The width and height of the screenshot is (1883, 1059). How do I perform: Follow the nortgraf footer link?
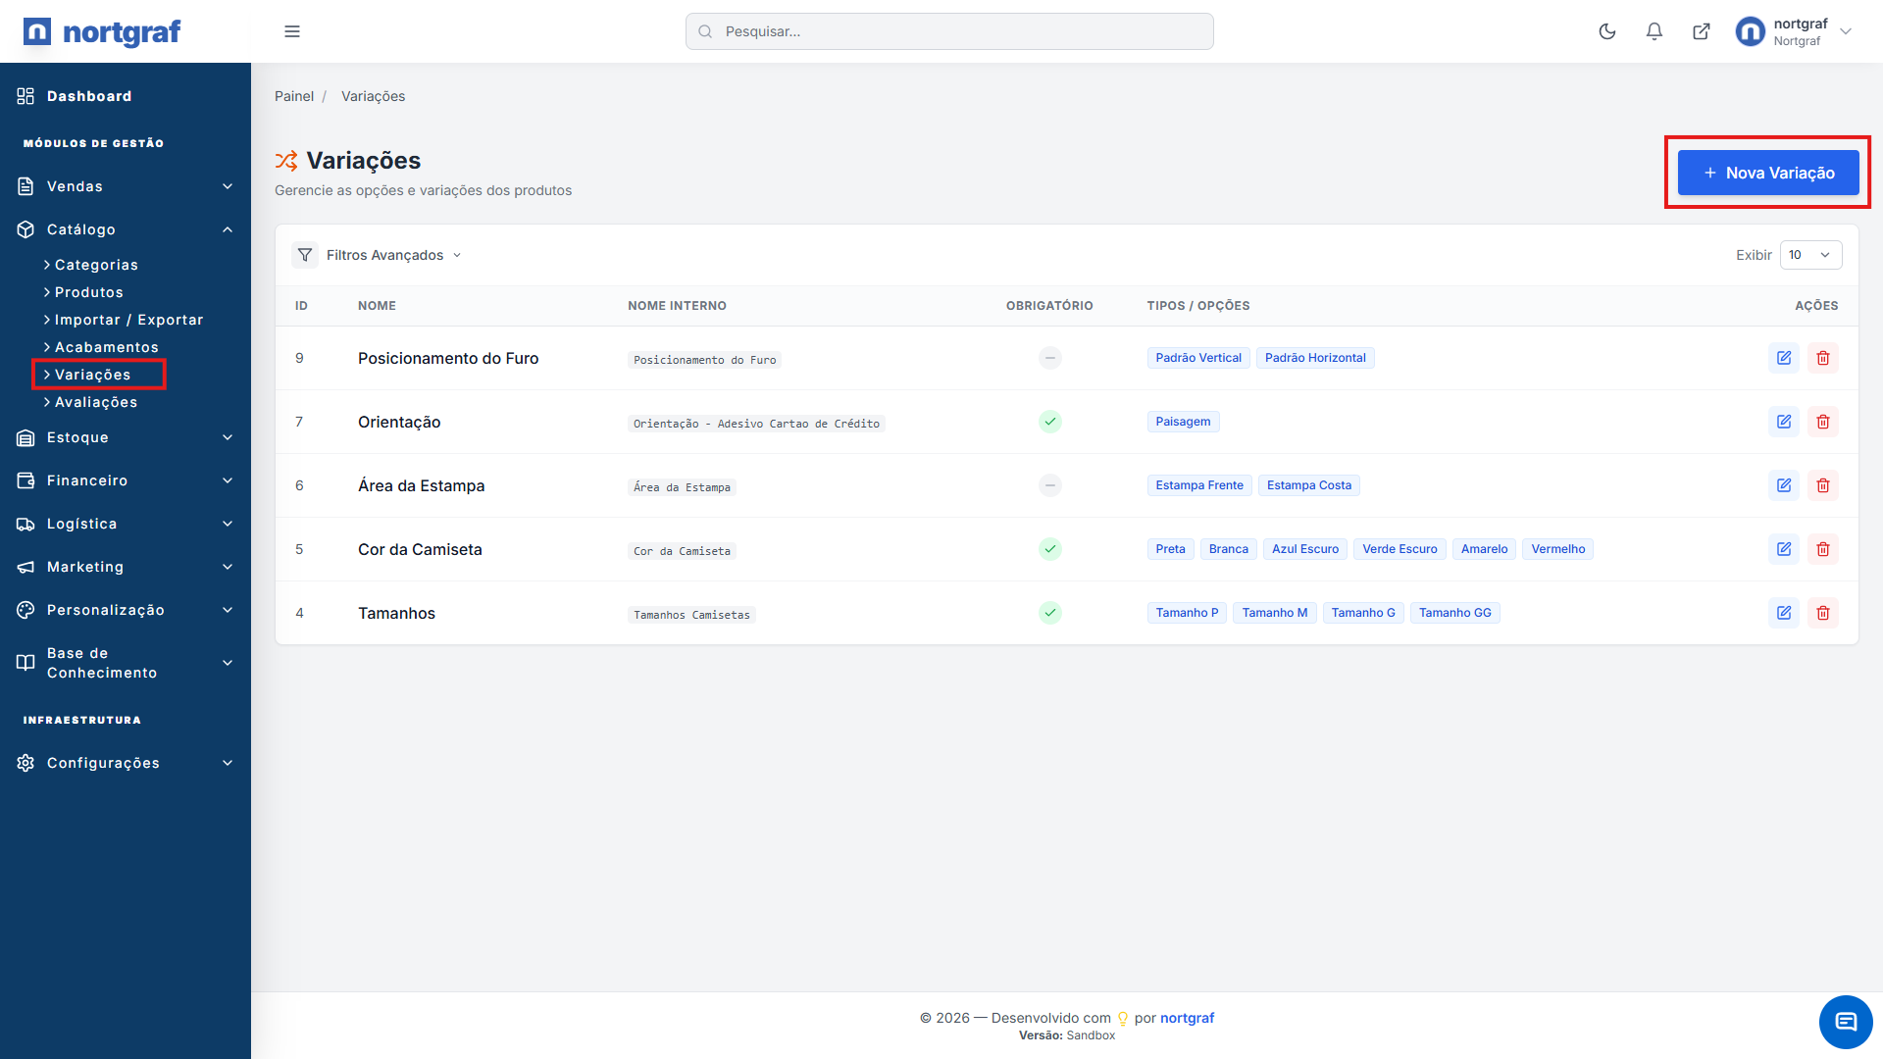[1187, 1018]
